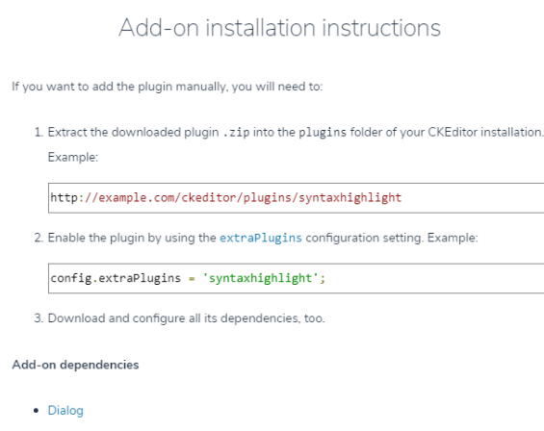
Task: Click 'CKEditor installation' text in step one
Action: coord(485,133)
